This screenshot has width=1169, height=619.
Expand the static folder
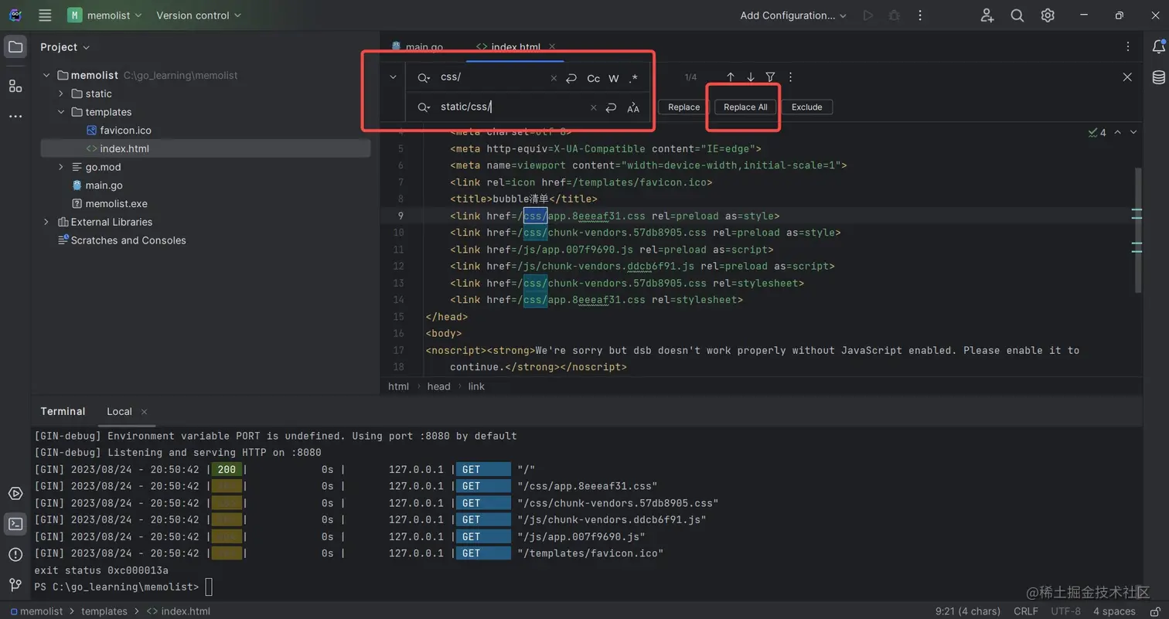tap(61, 94)
